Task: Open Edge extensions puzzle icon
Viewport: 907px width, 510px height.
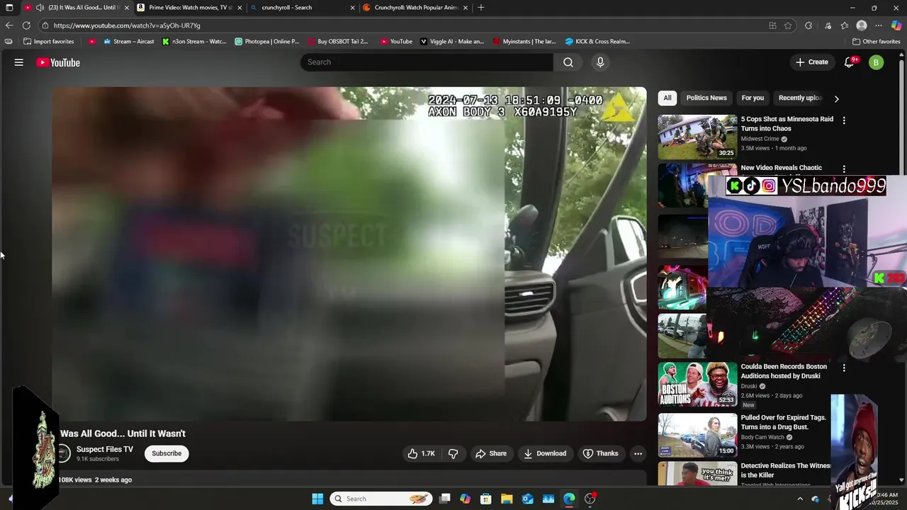Action: coord(809,25)
